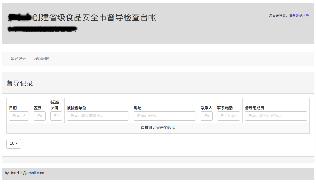Image resolution: width=316 pixels, height=184 pixels.
Task: Expand the page size dropdown showing 10
Action: tap(14, 144)
